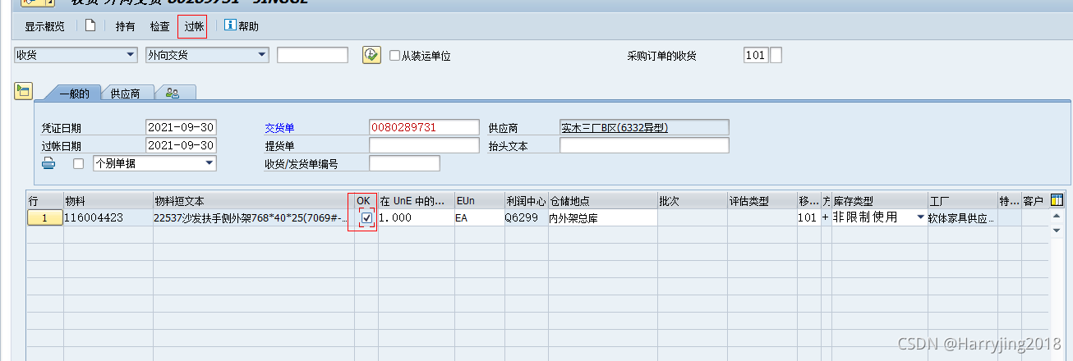Viewport: 1073px width, 361px height.
Task: Click the profit center cell Q6299
Action: tap(527, 217)
